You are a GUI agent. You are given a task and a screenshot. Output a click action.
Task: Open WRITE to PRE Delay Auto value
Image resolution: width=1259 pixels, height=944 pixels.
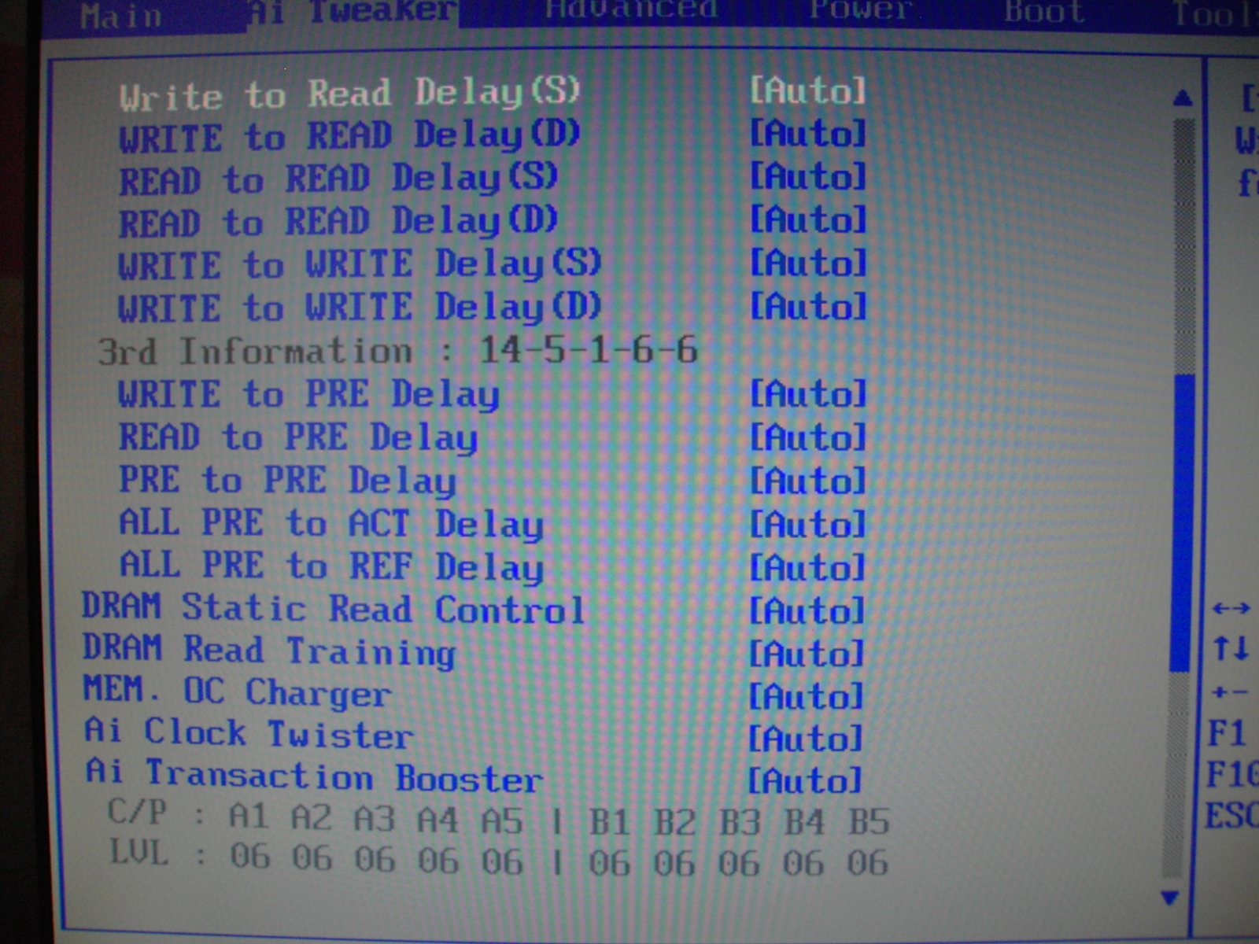pos(807,394)
